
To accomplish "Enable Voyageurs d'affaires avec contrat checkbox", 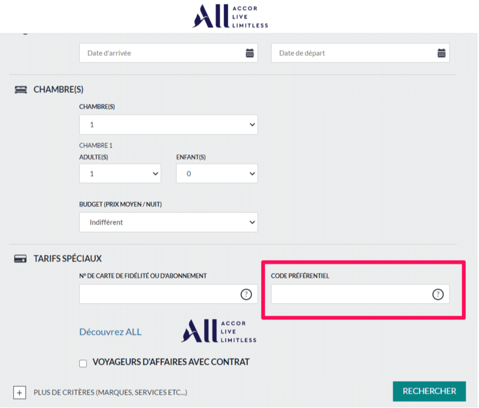I will [83, 364].
